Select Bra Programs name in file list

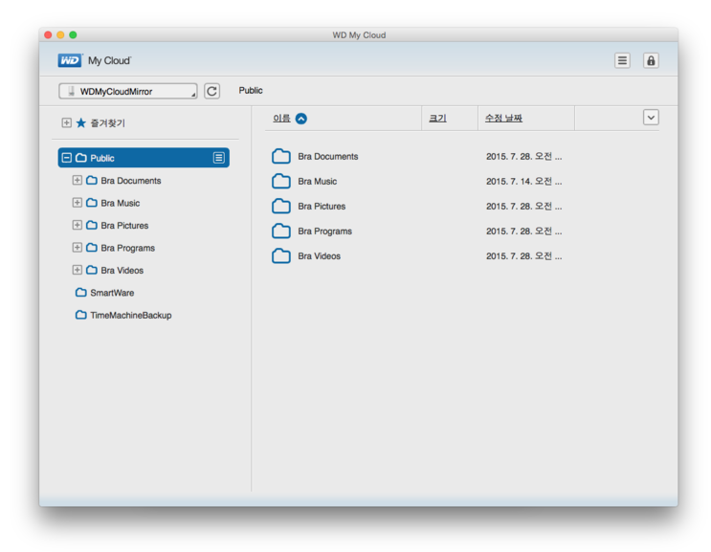pos(324,232)
